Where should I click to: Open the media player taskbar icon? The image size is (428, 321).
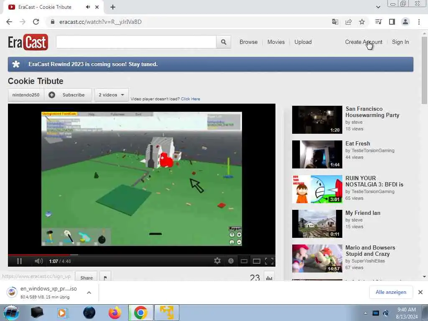(62, 313)
